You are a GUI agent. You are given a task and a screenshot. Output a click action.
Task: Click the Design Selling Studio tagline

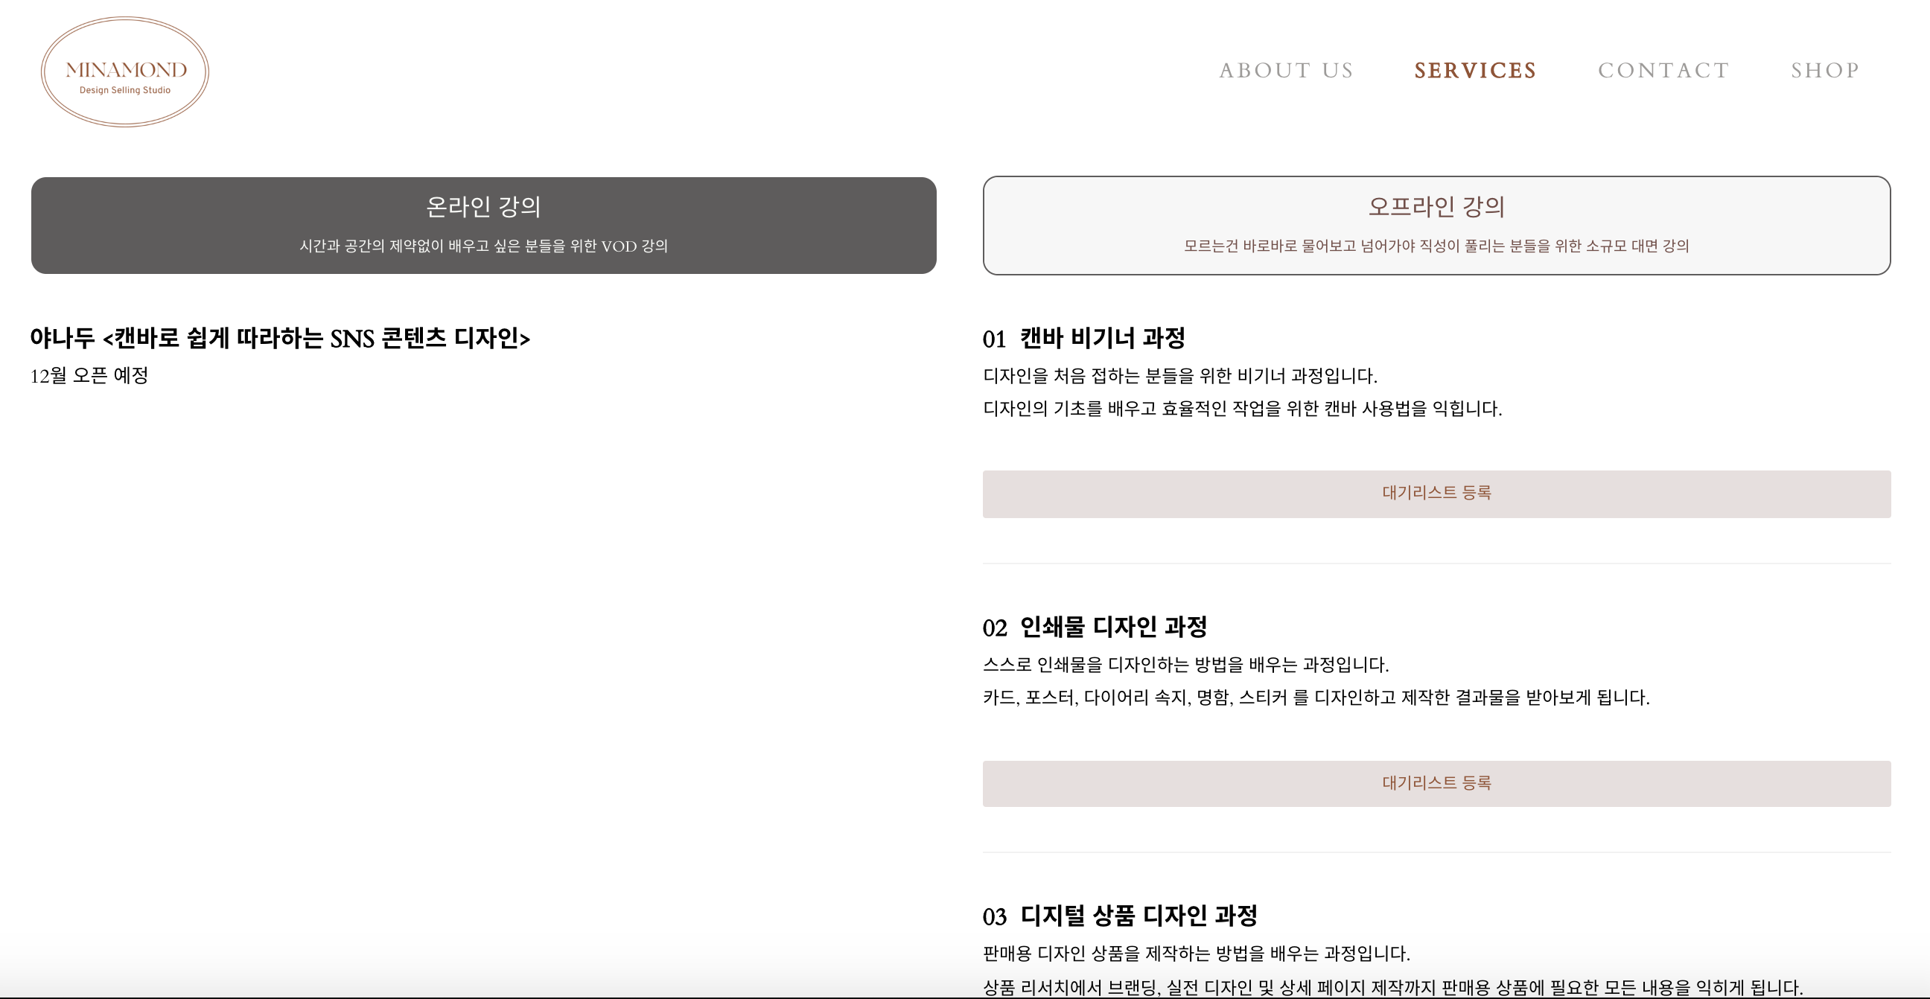pos(125,91)
